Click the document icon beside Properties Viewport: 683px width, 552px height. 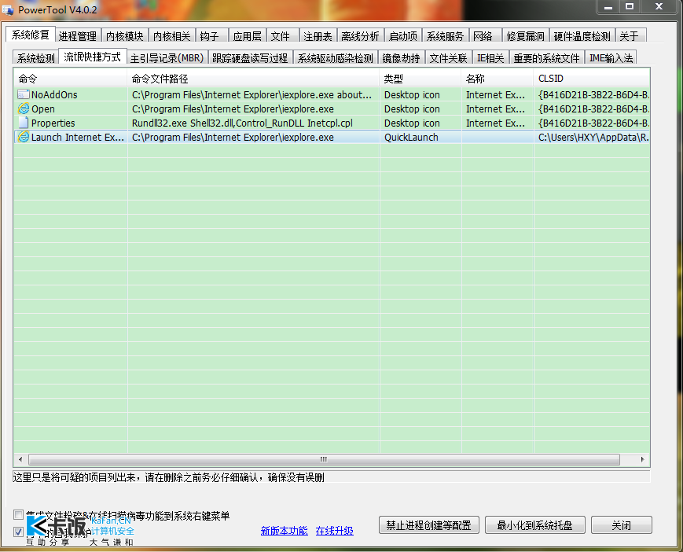[23, 123]
